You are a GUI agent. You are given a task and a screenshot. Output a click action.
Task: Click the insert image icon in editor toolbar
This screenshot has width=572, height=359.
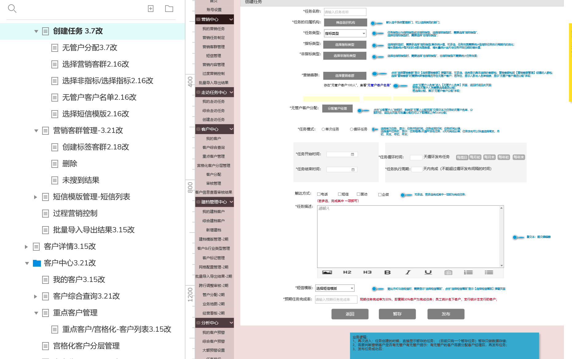tap(327, 272)
